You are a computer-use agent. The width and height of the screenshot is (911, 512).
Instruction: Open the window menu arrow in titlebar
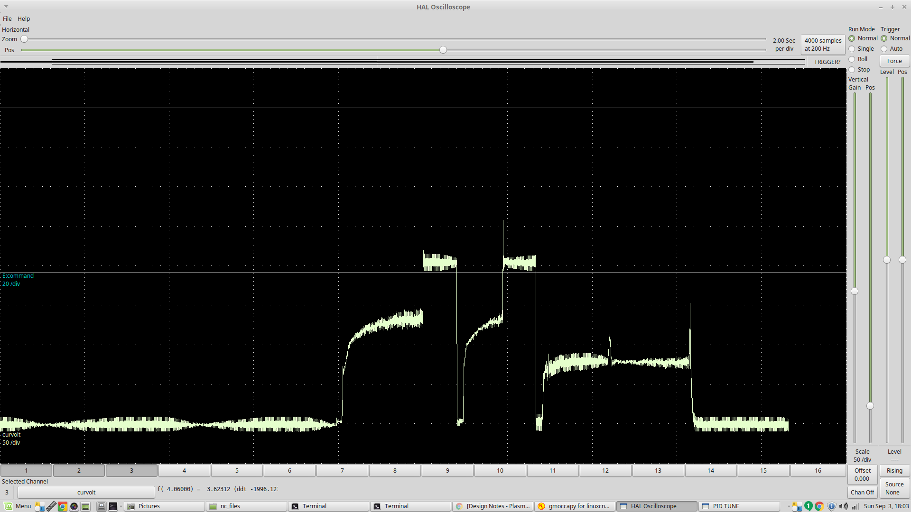coord(6,7)
